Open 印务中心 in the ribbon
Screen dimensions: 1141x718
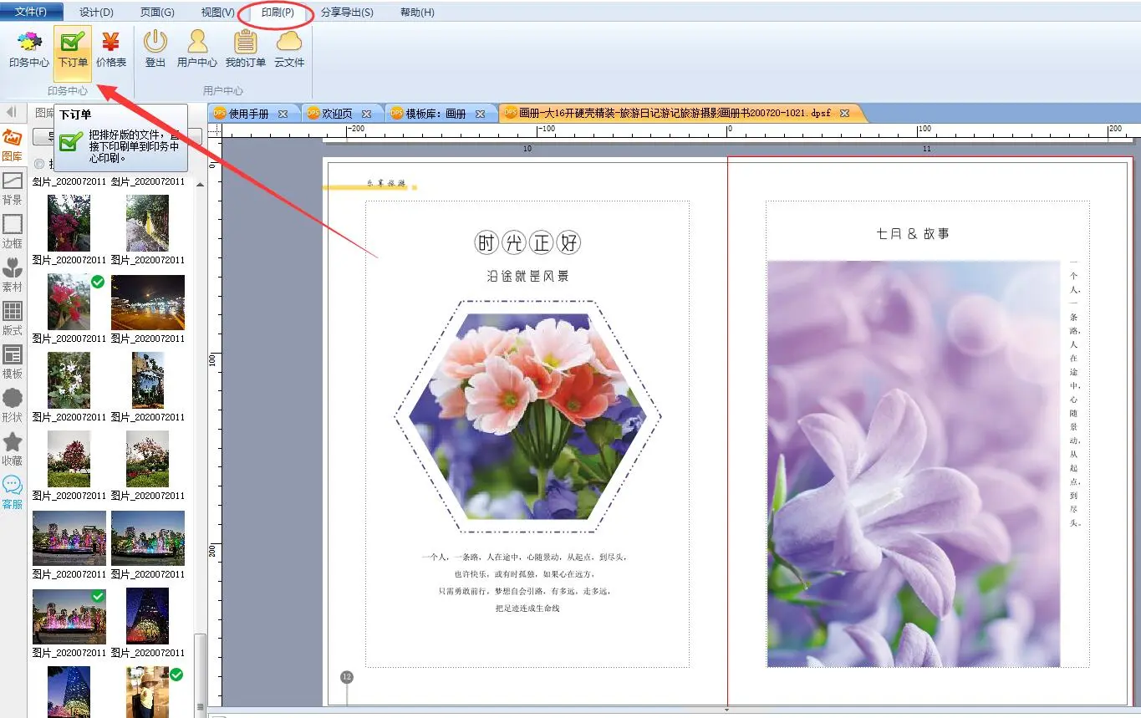[x=28, y=49]
